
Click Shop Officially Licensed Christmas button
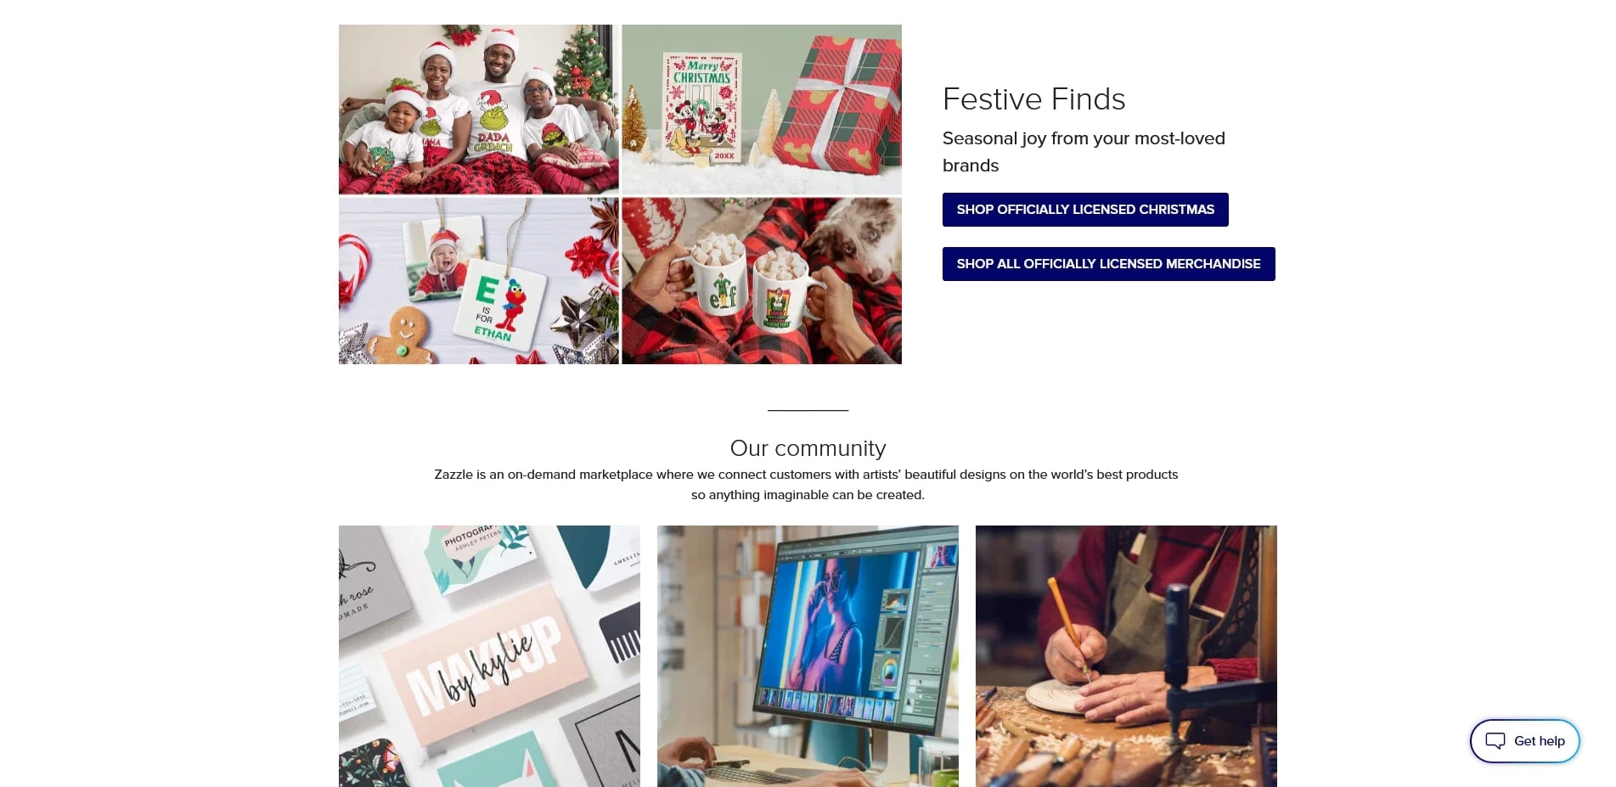point(1085,210)
